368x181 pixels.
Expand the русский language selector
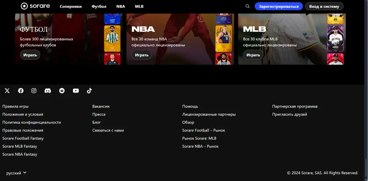(x=17, y=173)
